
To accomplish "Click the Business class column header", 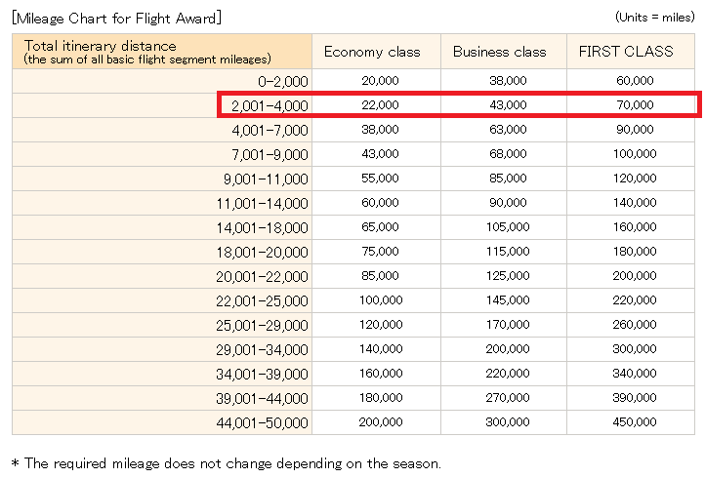I will coord(499,52).
